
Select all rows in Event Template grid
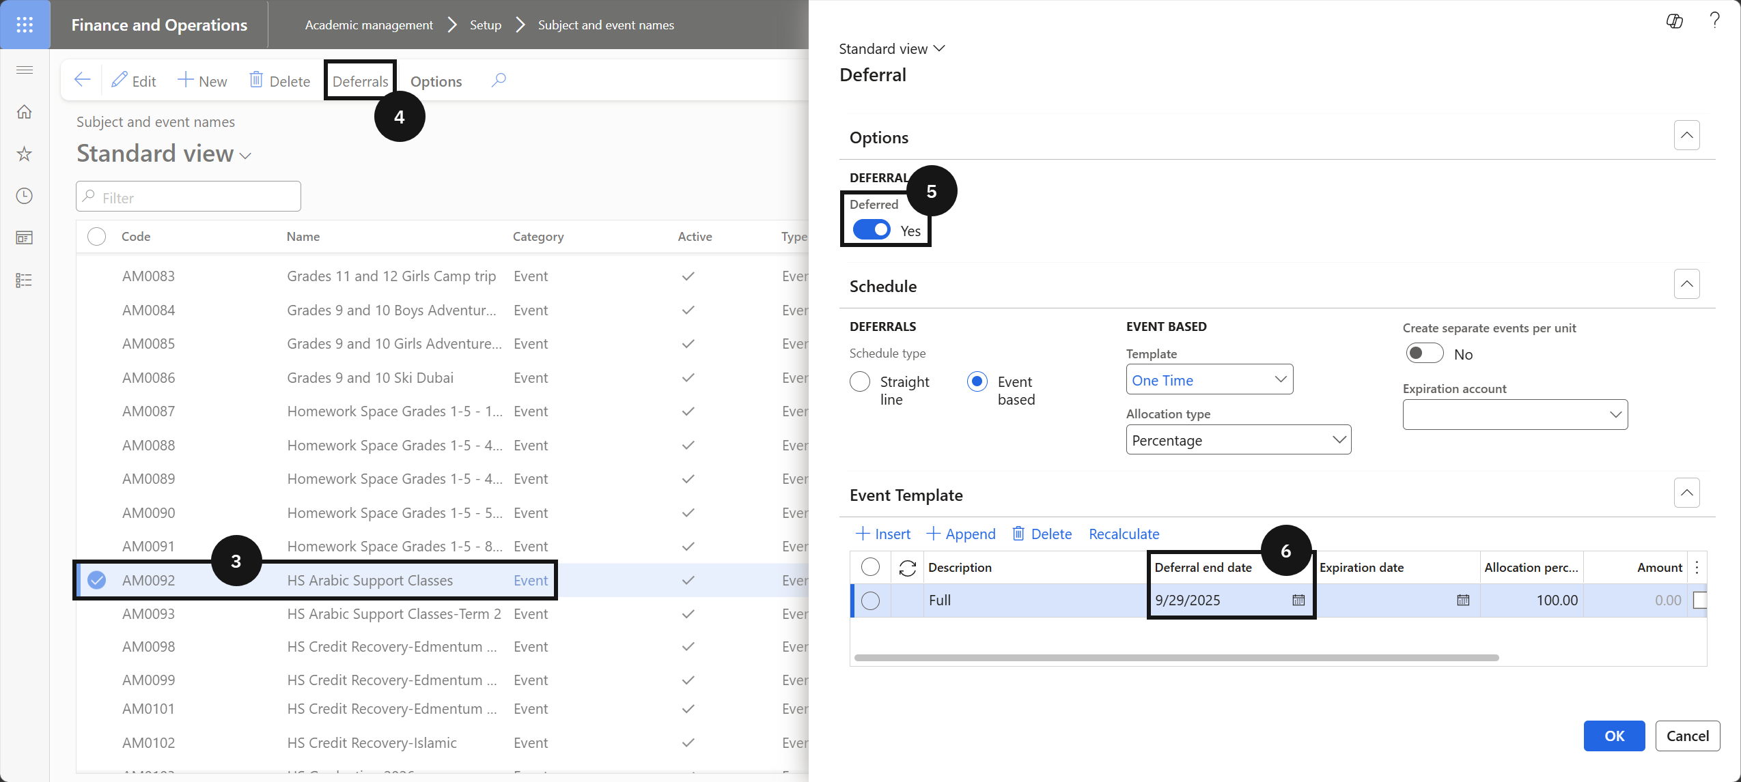[x=870, y=567]
